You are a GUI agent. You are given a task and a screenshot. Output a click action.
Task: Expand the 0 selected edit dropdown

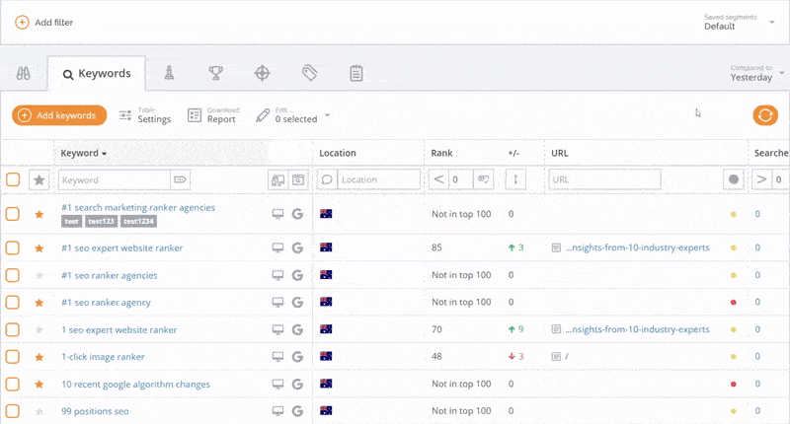click(327, 115)
